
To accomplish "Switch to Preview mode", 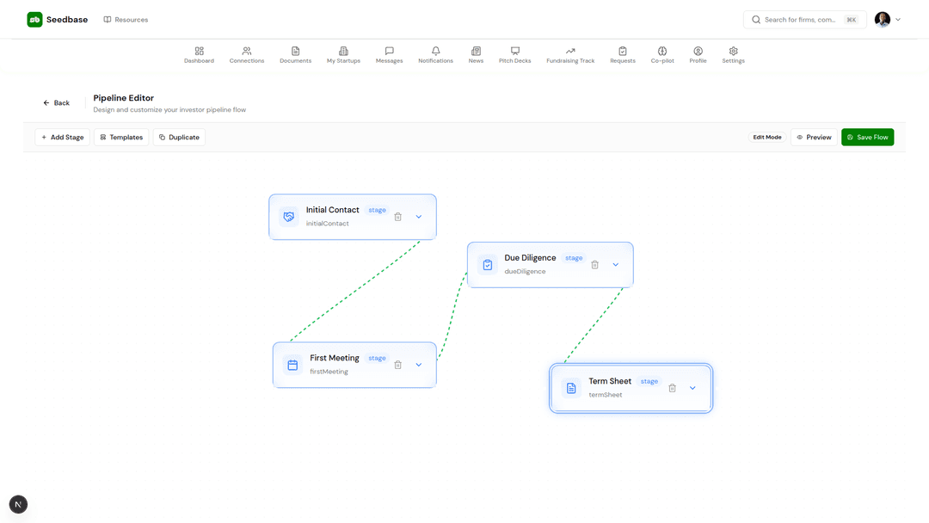I will click(813, 137).
